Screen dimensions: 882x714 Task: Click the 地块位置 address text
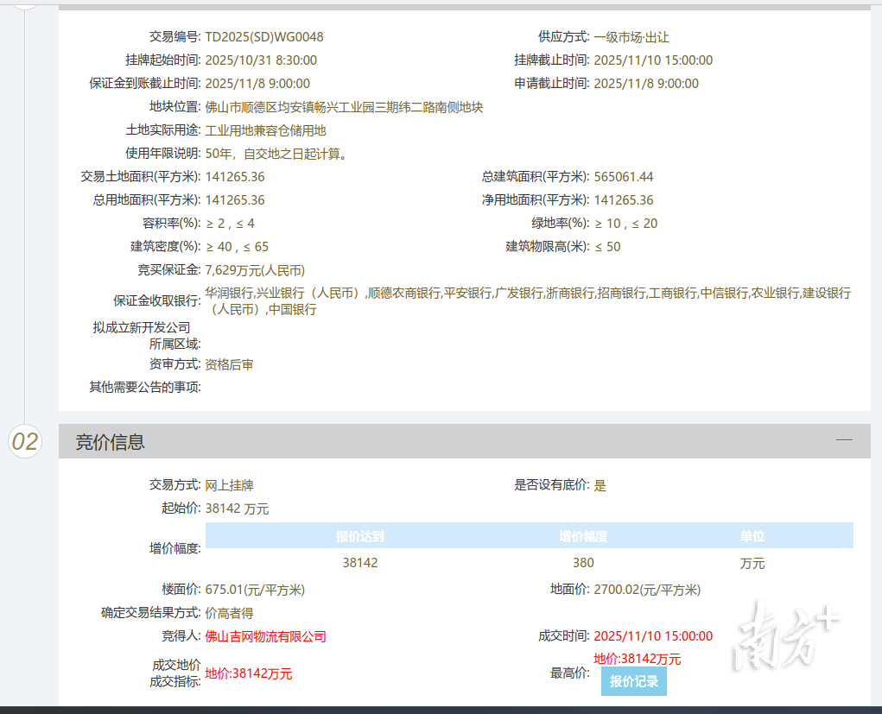[344, 107]
